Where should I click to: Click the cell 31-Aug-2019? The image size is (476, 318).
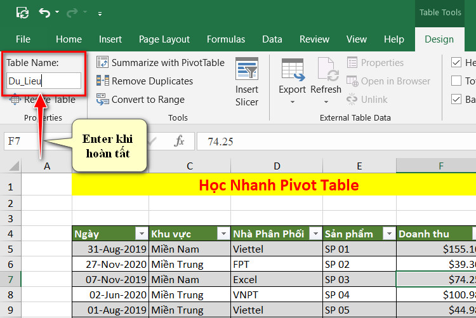tap(110, 249)
